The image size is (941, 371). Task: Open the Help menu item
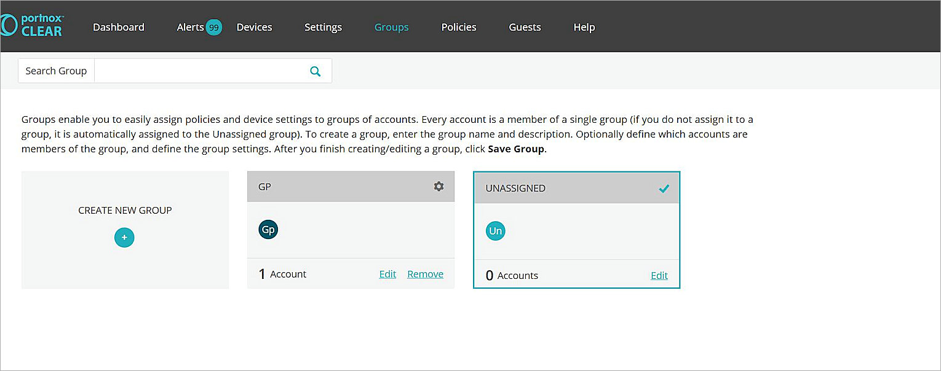(583, 27)
